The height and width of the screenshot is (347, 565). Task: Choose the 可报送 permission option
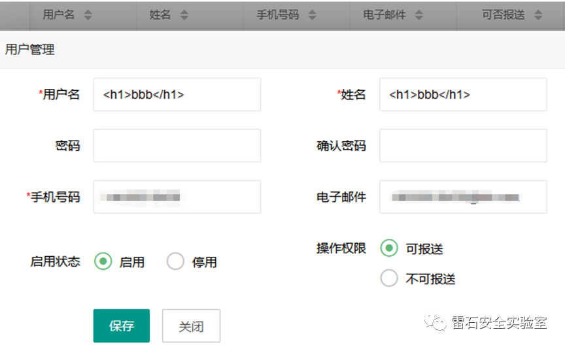pos(389,248)
